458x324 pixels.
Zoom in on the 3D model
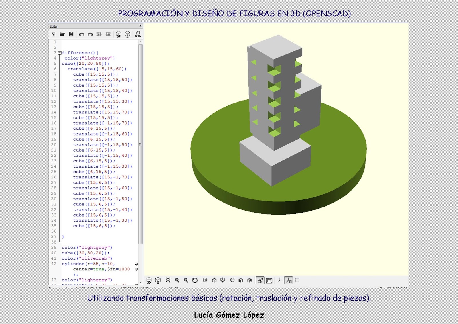[x=177, y=281]
